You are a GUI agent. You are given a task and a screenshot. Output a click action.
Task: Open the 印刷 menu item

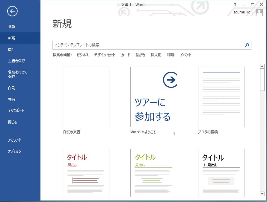[x=20, y=88]
